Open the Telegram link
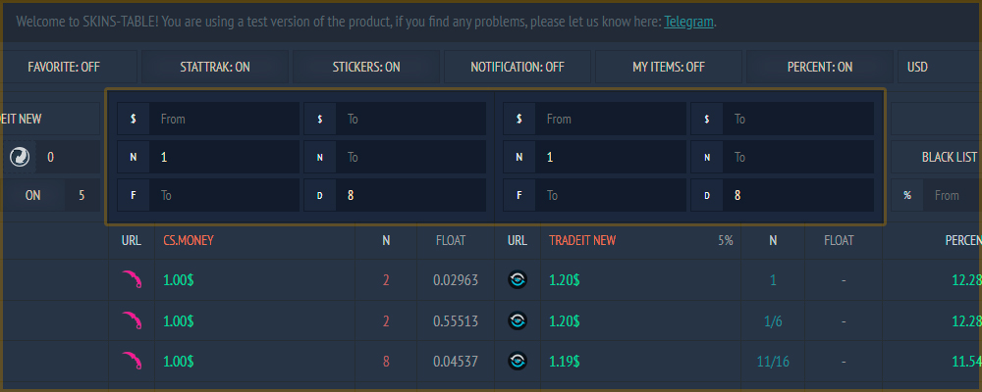Viewport: 982px width, 392px height. 689,22
